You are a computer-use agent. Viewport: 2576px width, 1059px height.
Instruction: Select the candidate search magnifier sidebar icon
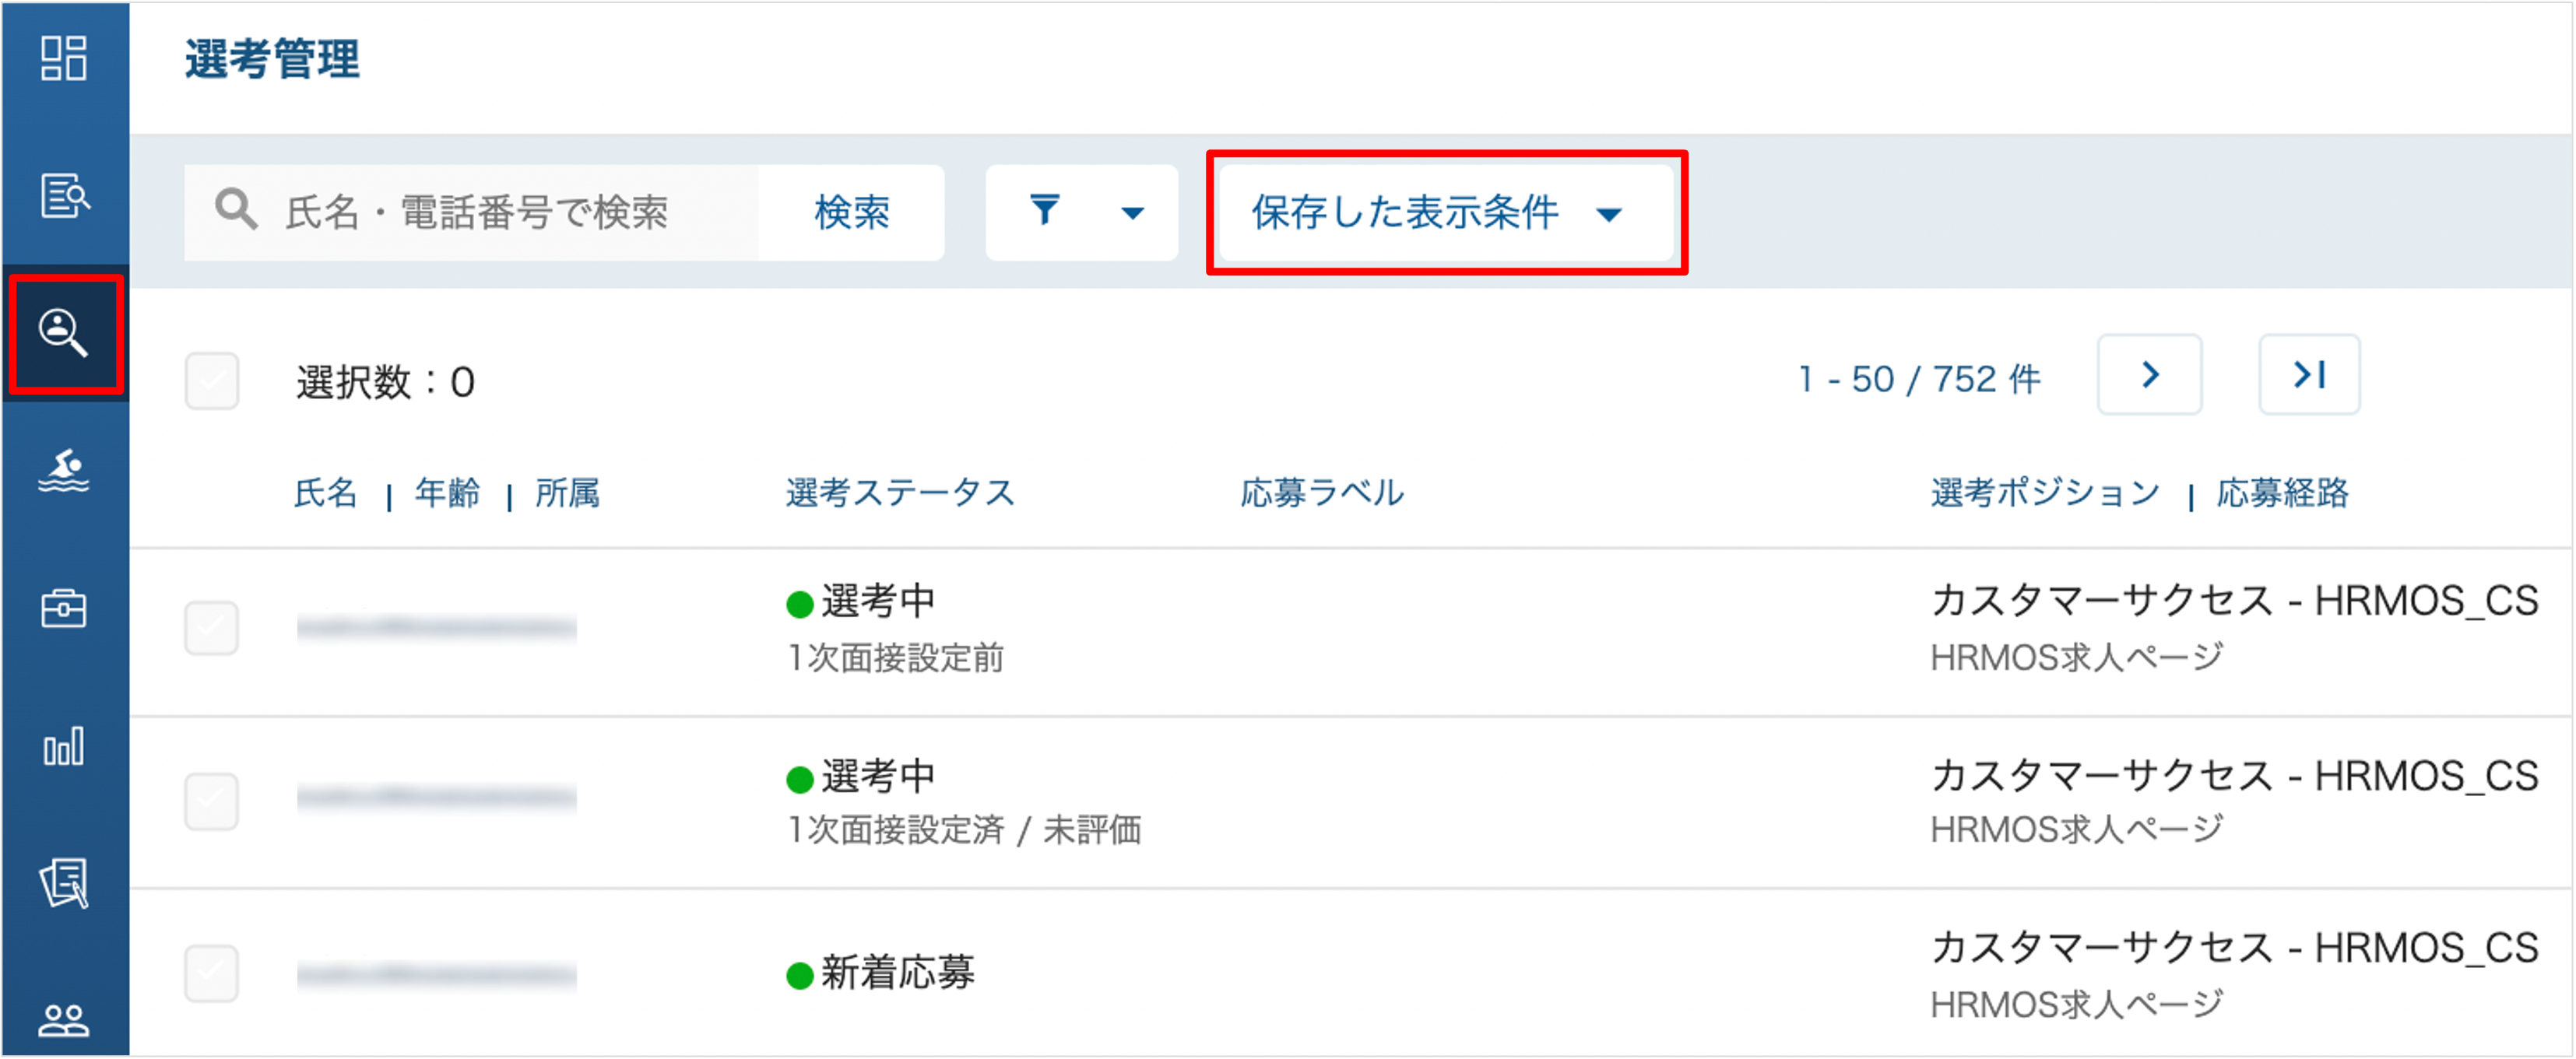[64, 333]
